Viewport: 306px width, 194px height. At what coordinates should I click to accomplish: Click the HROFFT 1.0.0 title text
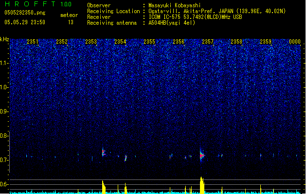pyautogui.click(x=38, y=4)
